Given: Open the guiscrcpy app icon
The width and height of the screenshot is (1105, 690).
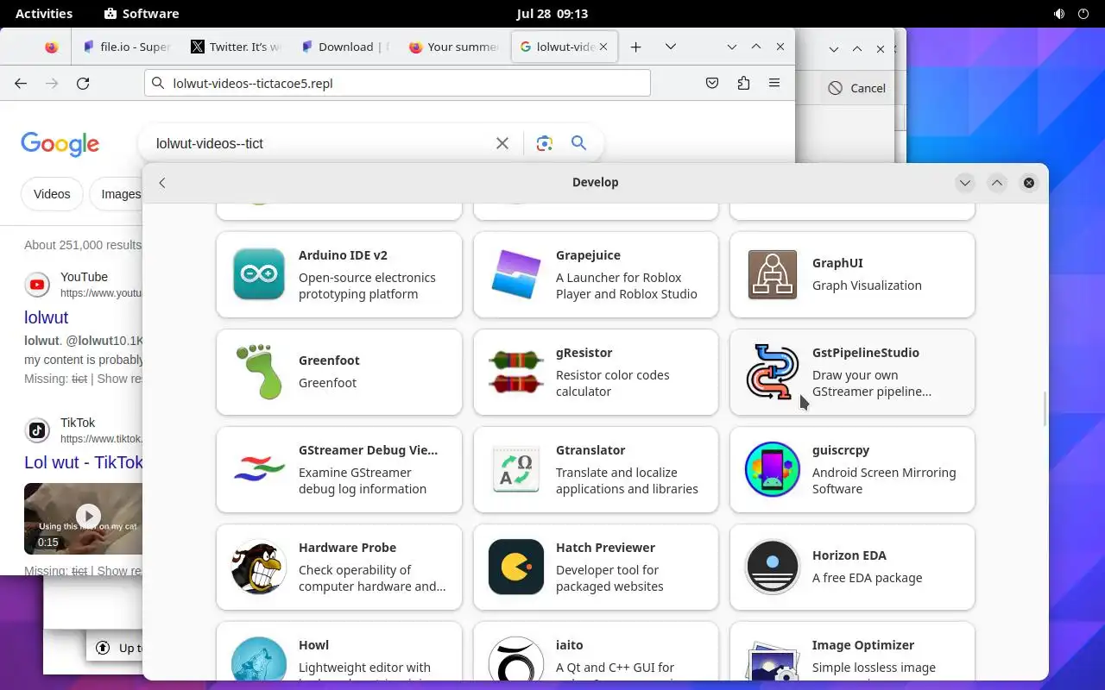Looking at the screenshot, I should tap(773, 469).
